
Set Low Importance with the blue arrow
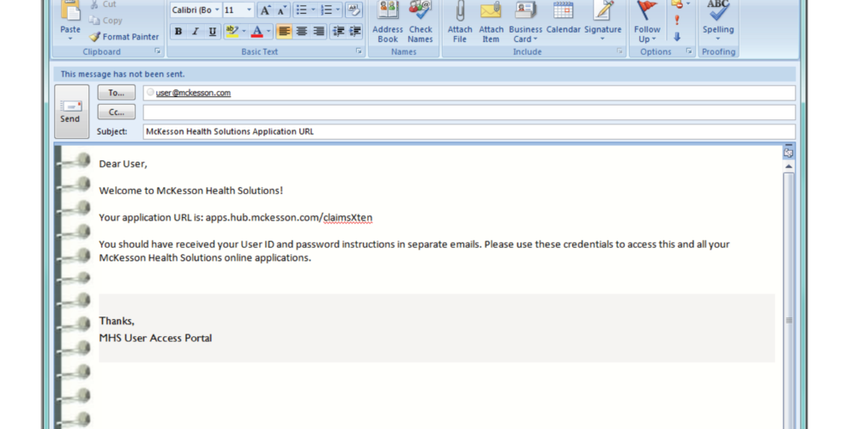tap(677, 37)
